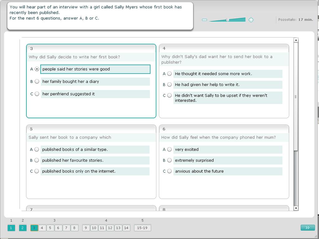The width and height of the screenshot is (319, 239).
Task: Open question 6 in navigation bar
Action: click(x=58, y=228)
